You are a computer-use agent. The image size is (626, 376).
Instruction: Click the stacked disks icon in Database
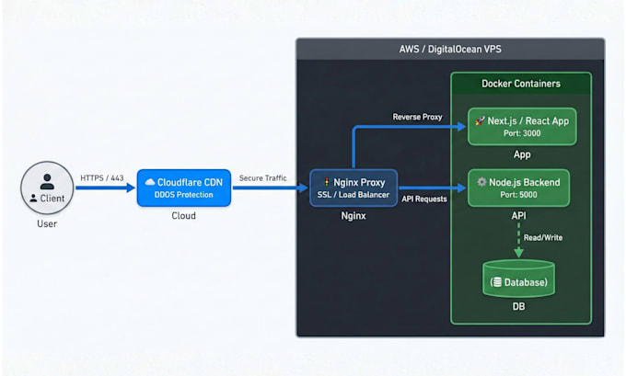tap(497, 282)
